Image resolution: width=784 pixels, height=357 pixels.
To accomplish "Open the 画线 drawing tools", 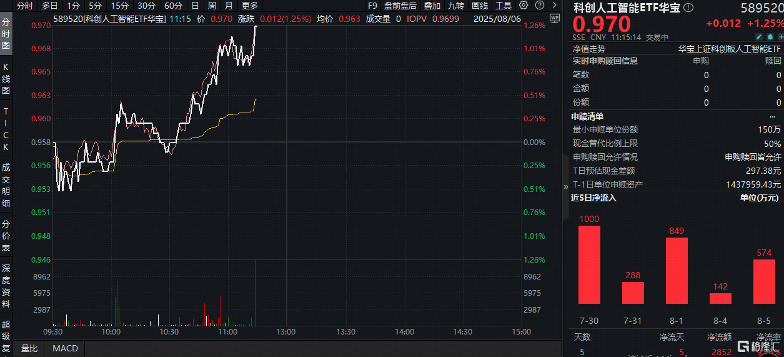I will [x=480, y=6].
